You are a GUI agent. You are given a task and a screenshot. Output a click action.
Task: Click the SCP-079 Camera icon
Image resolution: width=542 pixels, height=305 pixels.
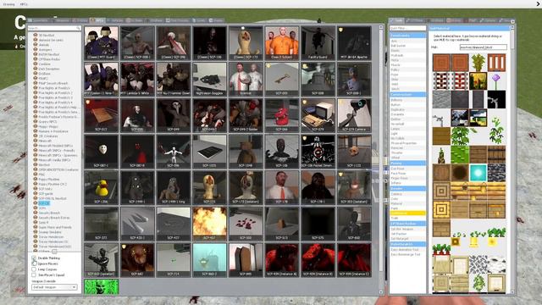tap(354, 115)
